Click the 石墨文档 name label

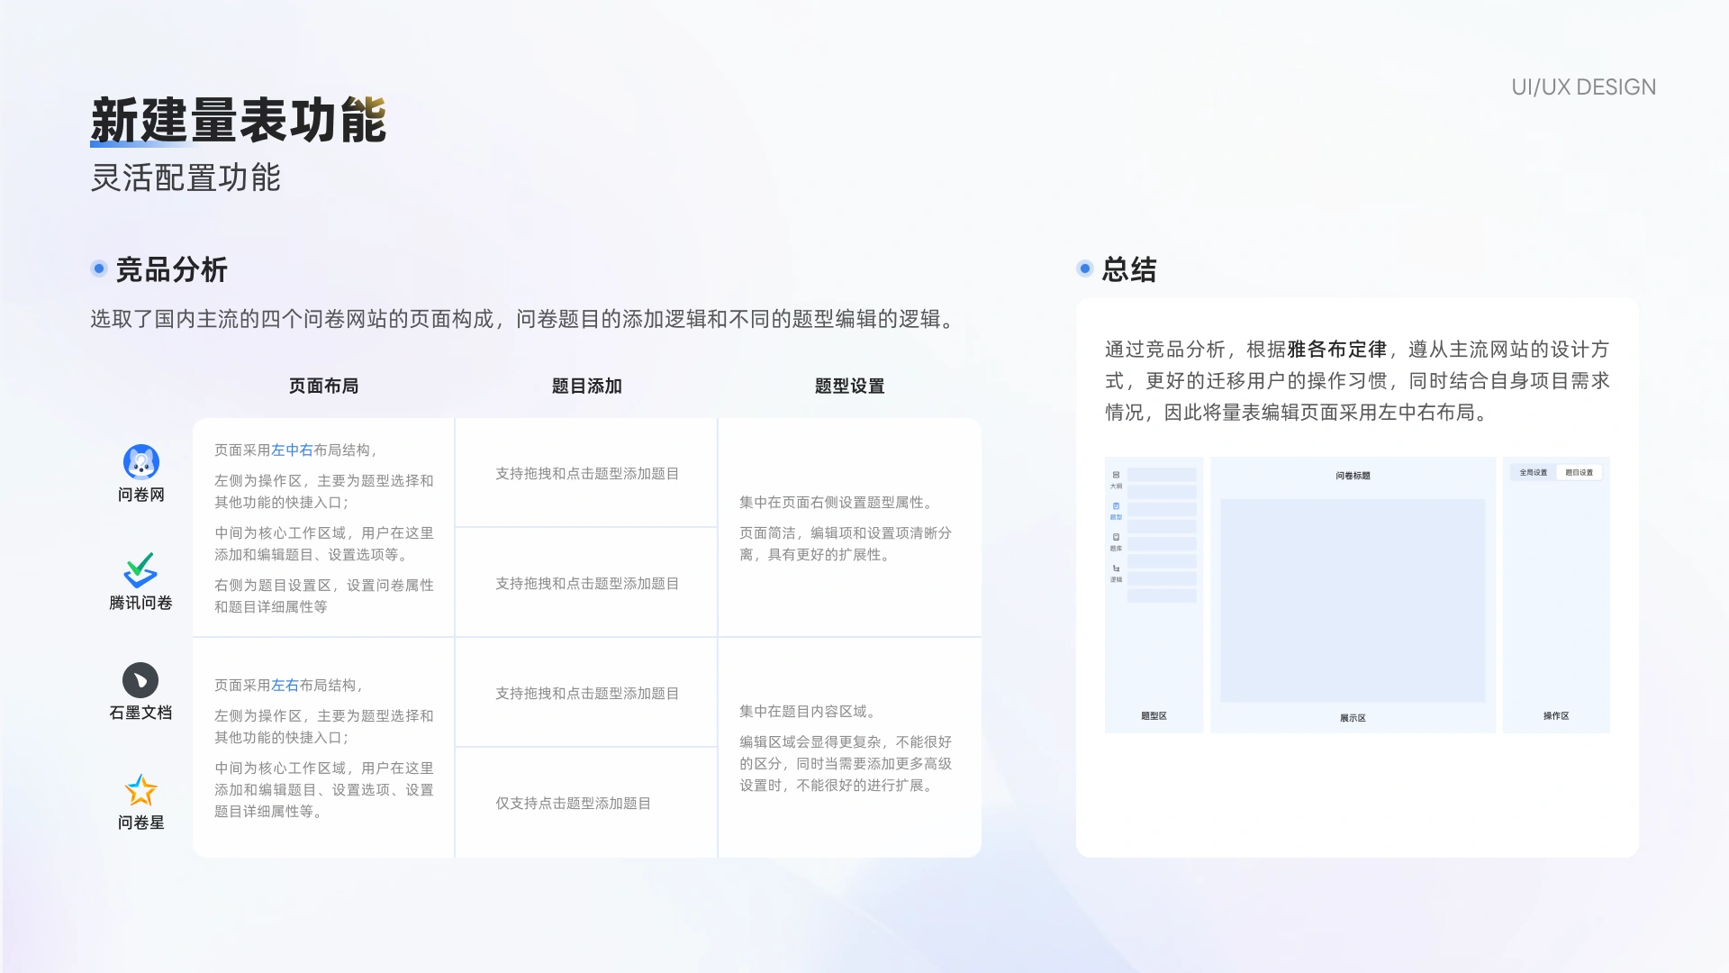point(140,713)
